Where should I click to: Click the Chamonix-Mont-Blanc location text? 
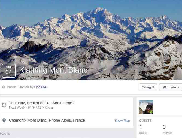pos(47,120)
